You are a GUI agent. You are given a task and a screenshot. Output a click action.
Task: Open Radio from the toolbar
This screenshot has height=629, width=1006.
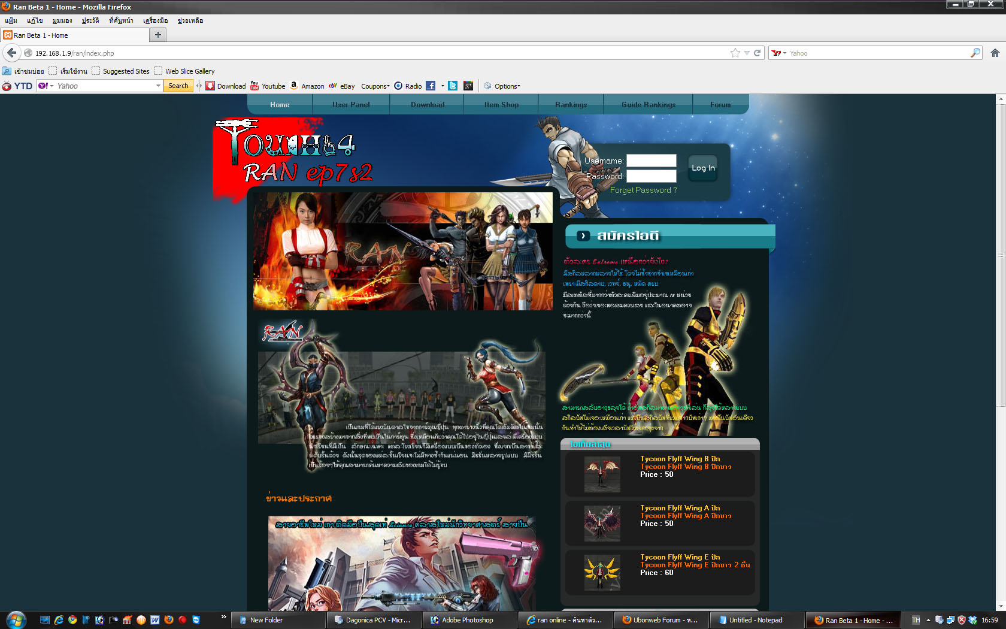click(408, 86)
